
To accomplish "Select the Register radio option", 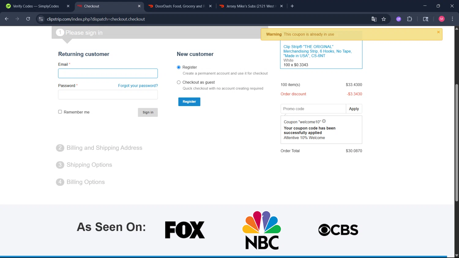I will click(x=179, y=67).
